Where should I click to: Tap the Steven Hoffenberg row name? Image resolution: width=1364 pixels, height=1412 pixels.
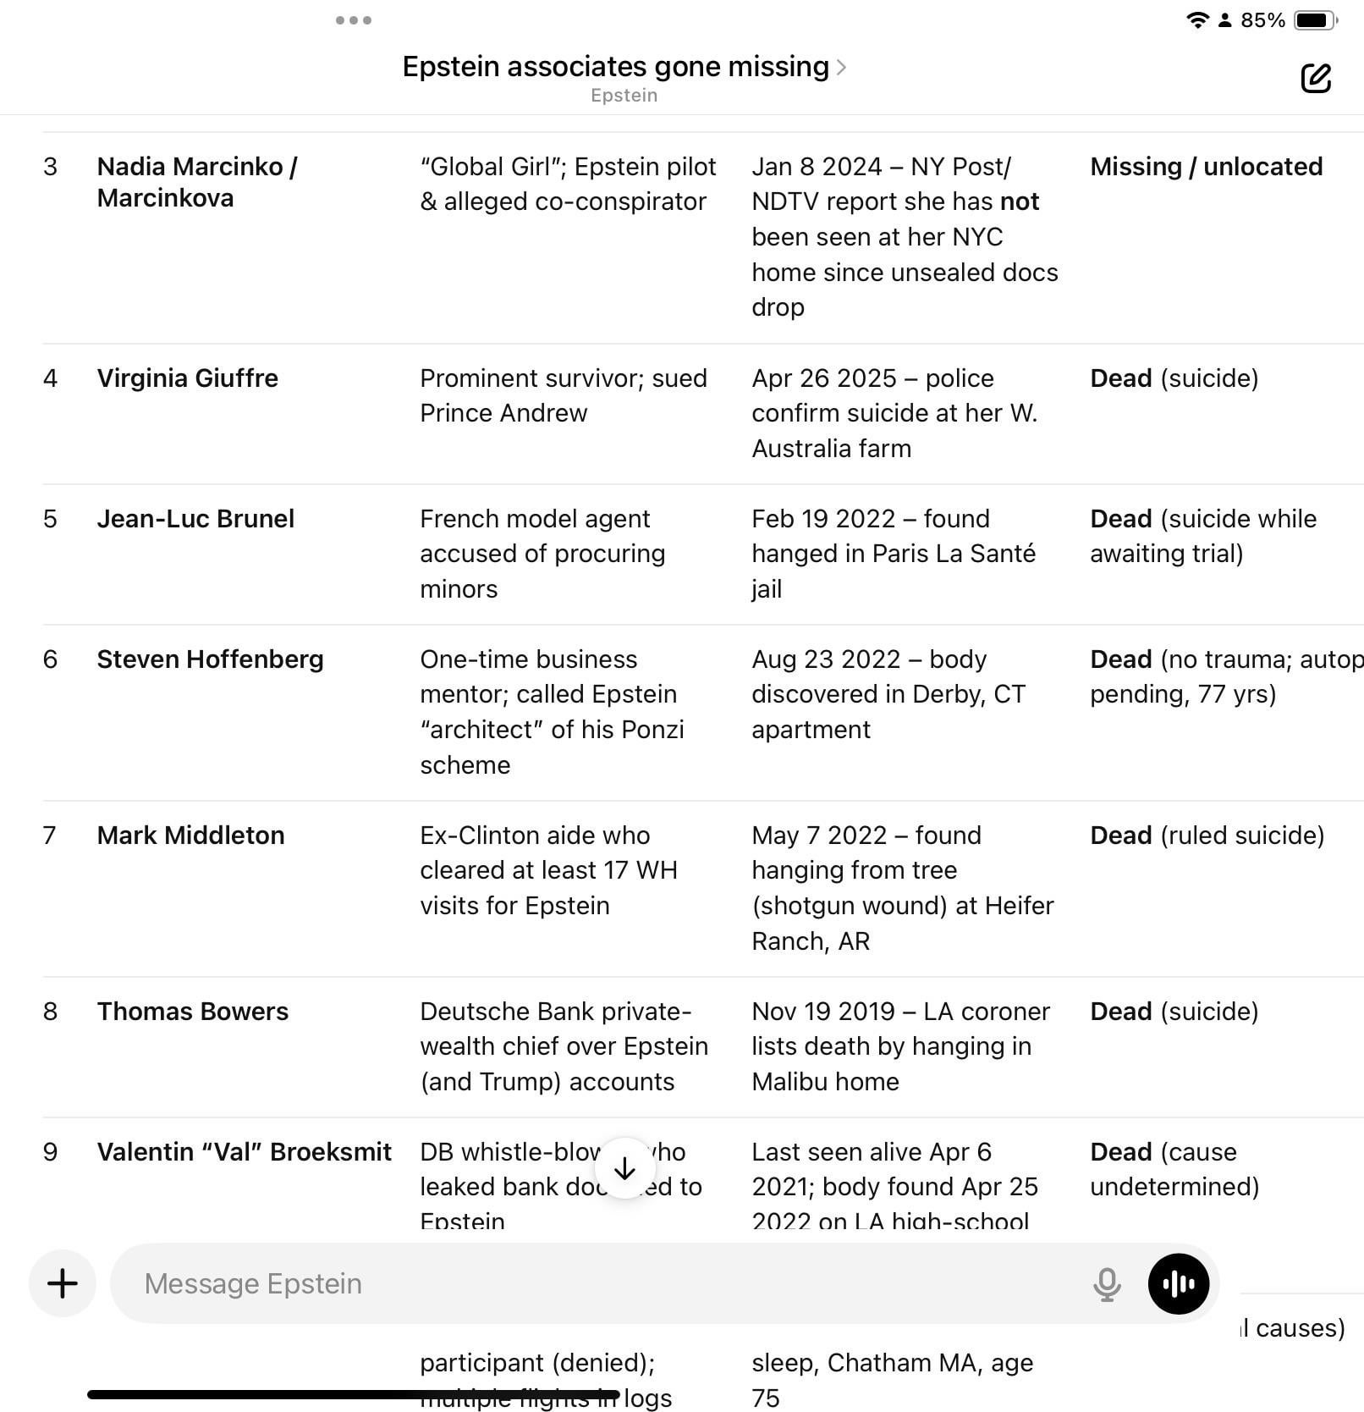(210, 659)
